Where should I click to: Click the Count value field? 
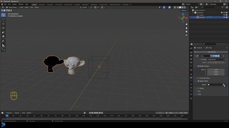(x=216, y=63)
